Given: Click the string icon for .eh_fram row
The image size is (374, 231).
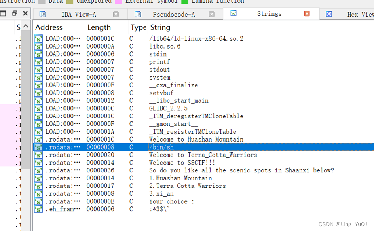Looking at the screenshot, I should [38, 209].
